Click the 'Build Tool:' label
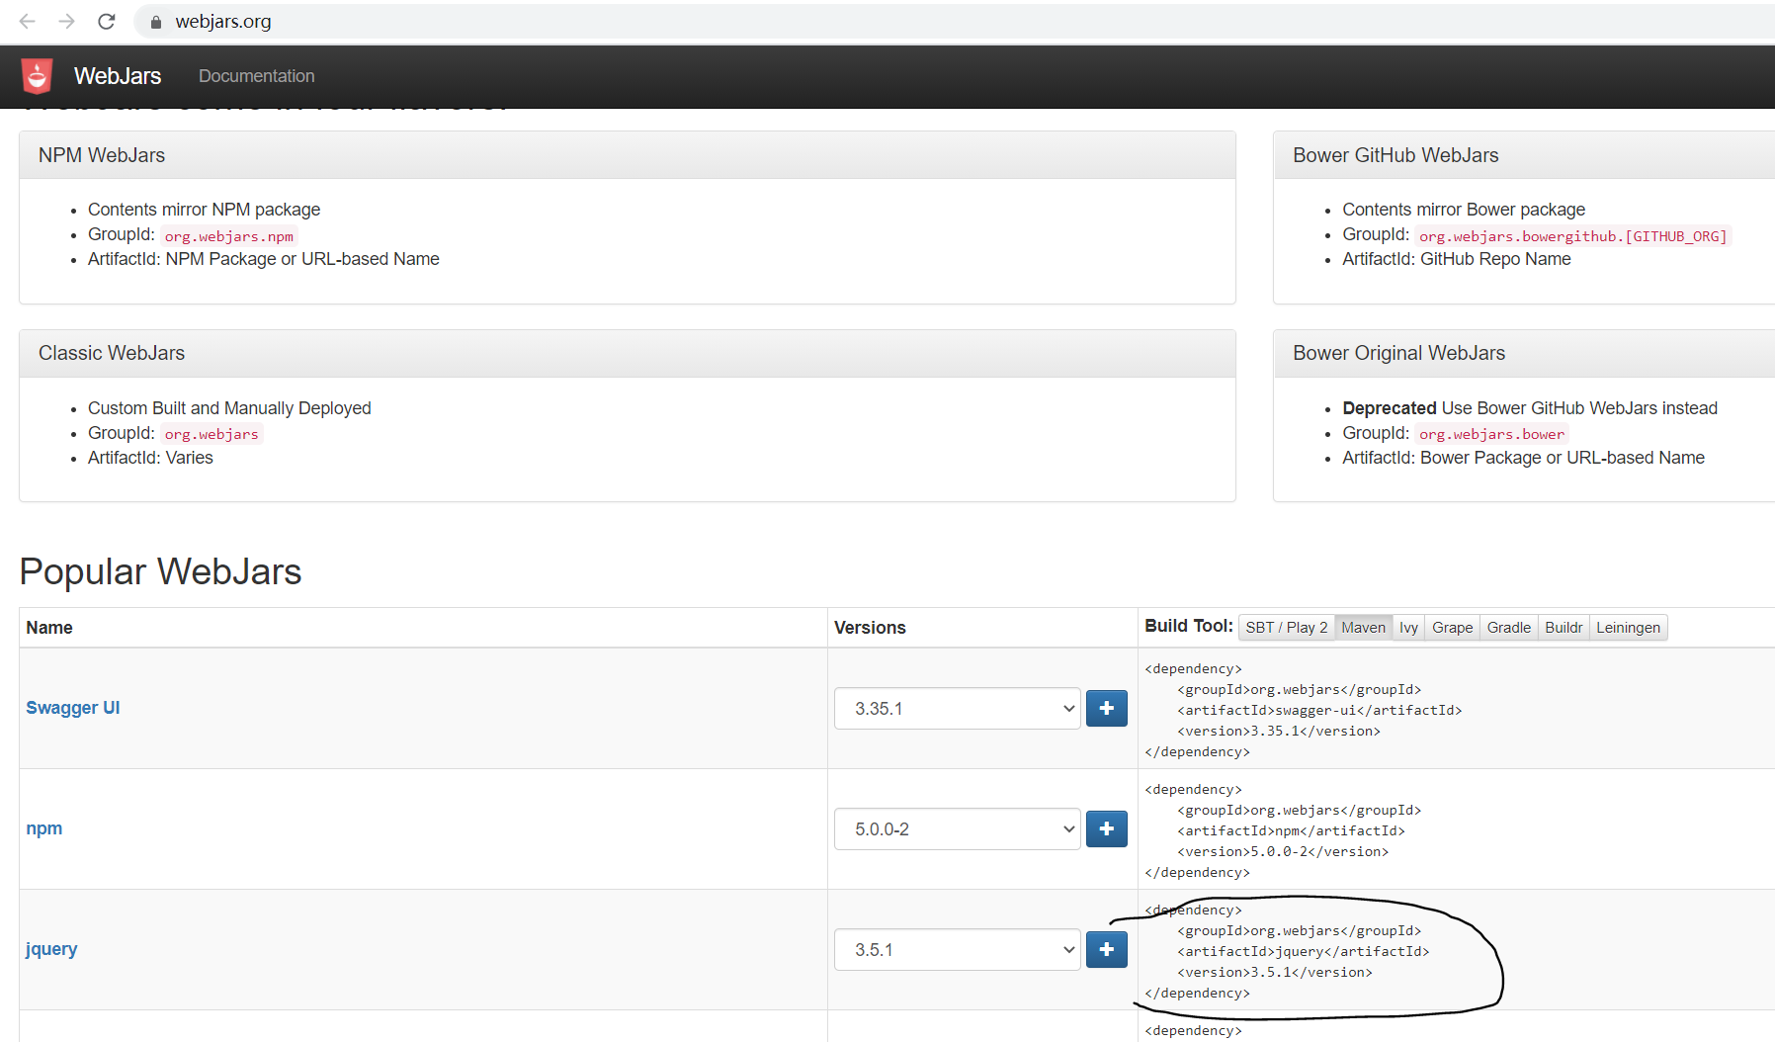The height and width of the screenshot is (1042, 1775). coord(1189,626)
